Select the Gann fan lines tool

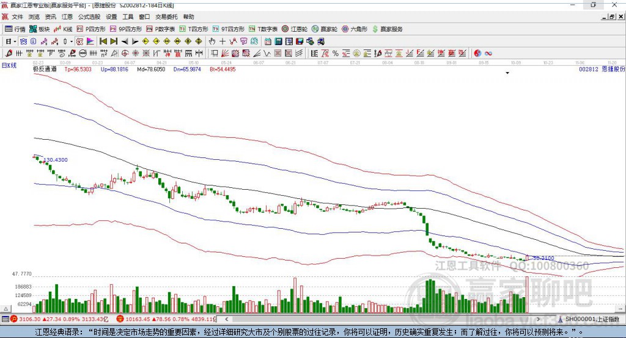[225, 54]
